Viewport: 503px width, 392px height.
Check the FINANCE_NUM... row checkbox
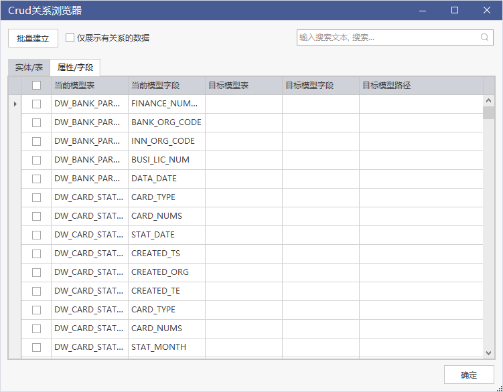point(37,104)
